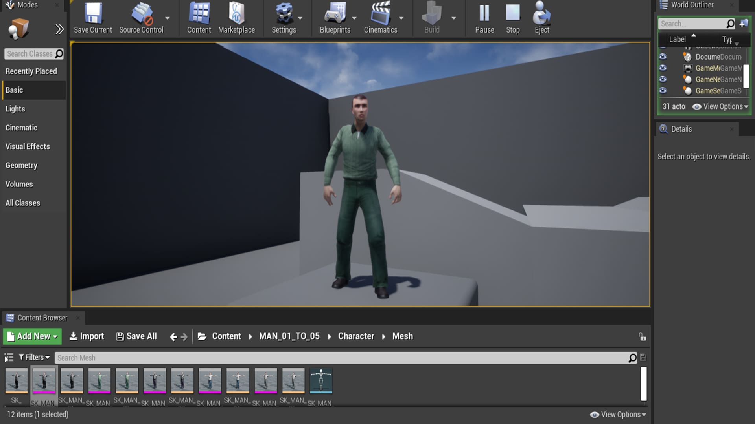Expand the Filters dropdown
Image resolution: width=755 pixels, height=424 pixels.
click(x=34, y=357)
